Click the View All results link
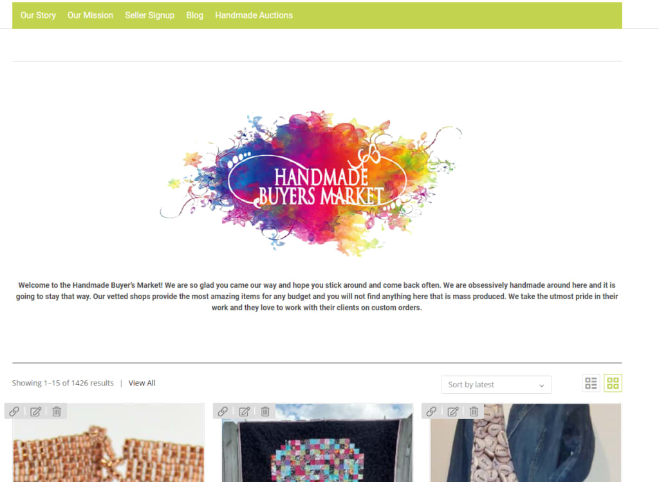This screenshot has width=659, height=482. click(142, 383)
